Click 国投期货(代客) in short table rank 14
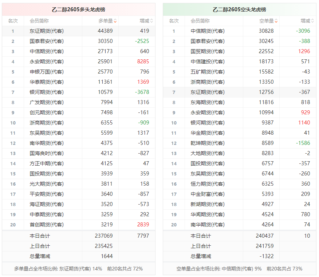 208,163
